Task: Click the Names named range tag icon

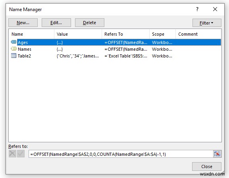Action: (13, 49)
